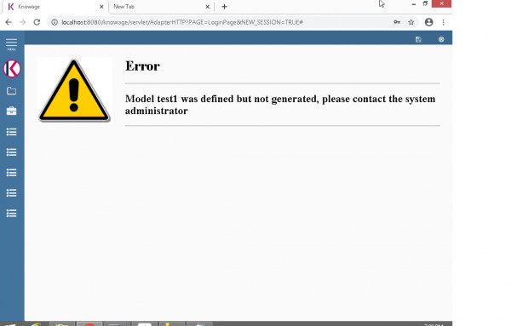
Task: Go back to previous page
Action: [x=9, y=22]
